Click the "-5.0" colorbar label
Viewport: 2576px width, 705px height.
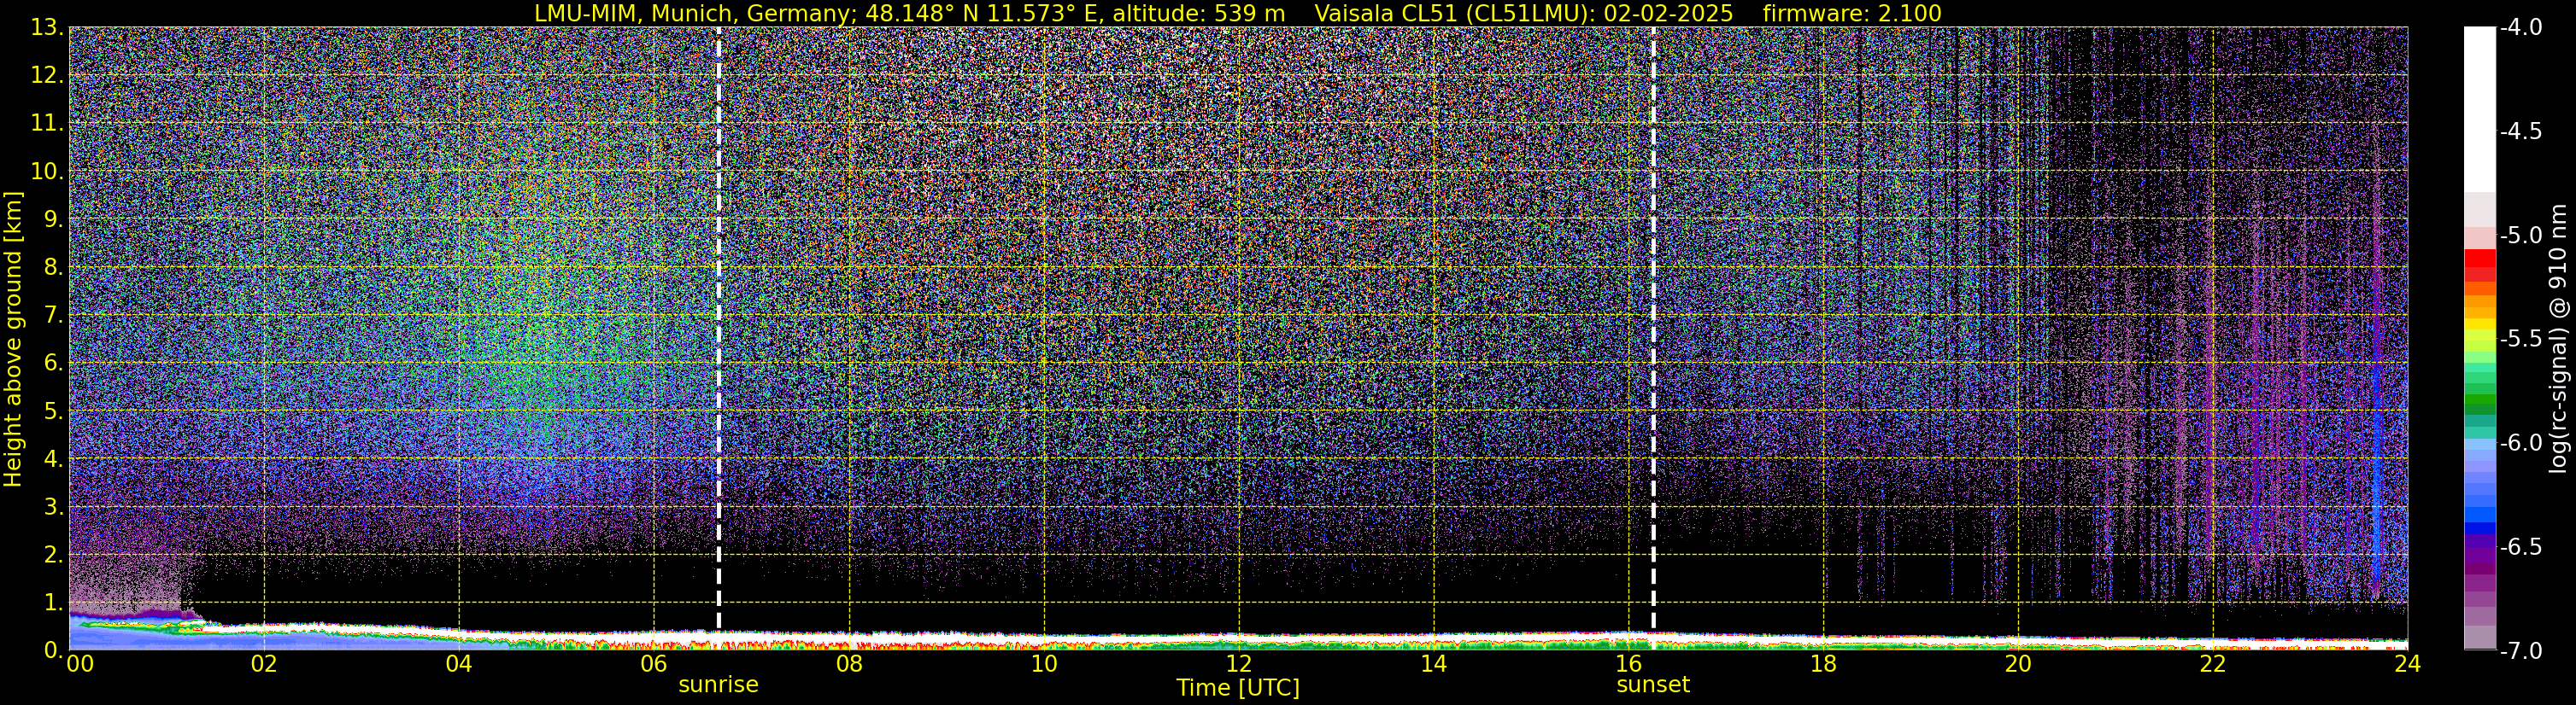2521,236
